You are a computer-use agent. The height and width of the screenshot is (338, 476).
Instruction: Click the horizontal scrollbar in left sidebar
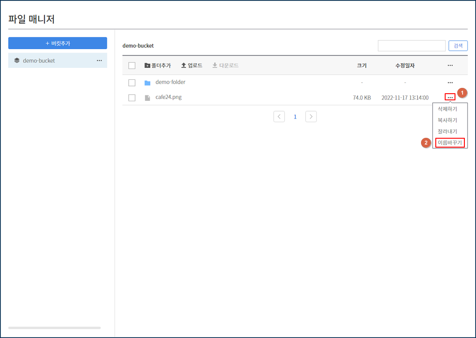pyautogui.click(x=55, y=328)
